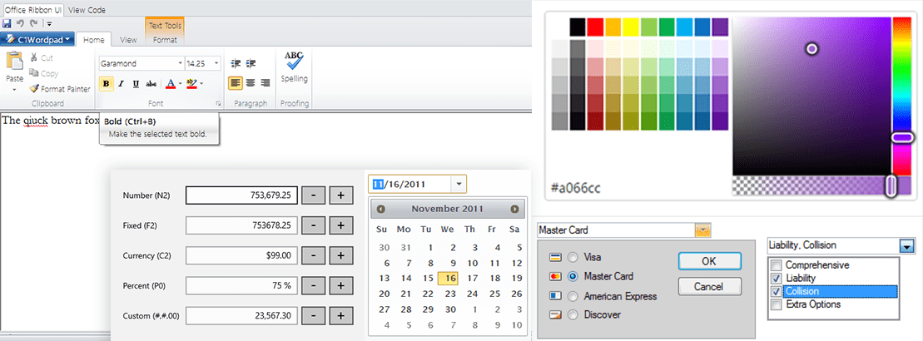Run the Spelling check

point(293,67)
